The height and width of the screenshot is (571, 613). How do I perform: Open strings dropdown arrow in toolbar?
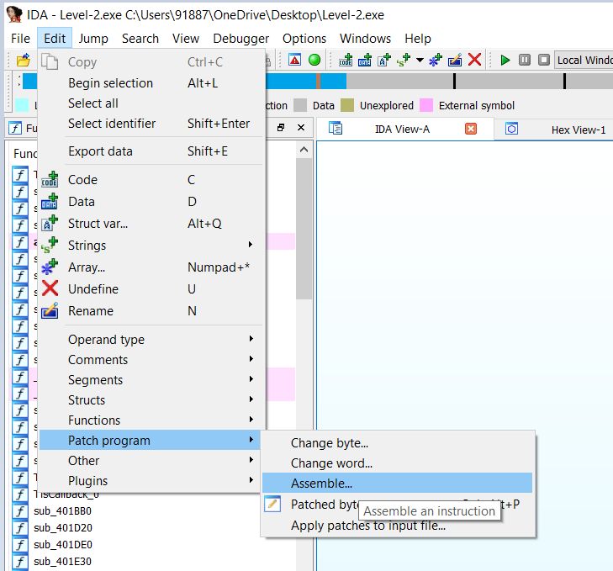[420, 60]
